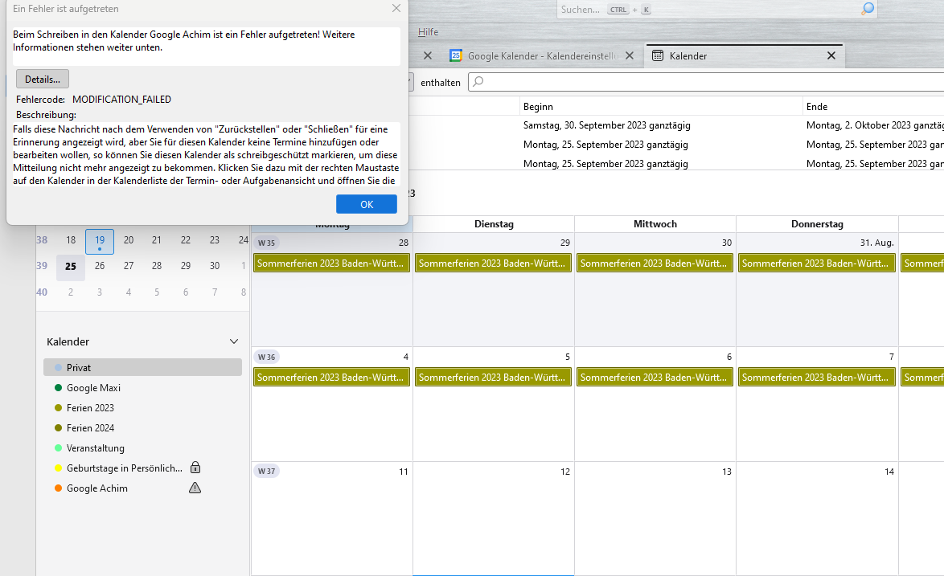The height and width of the screenshot is (576, 944).
Task: Switch to Google Kalender - Kalendereinstellungen tab
Action: (542, 56)
